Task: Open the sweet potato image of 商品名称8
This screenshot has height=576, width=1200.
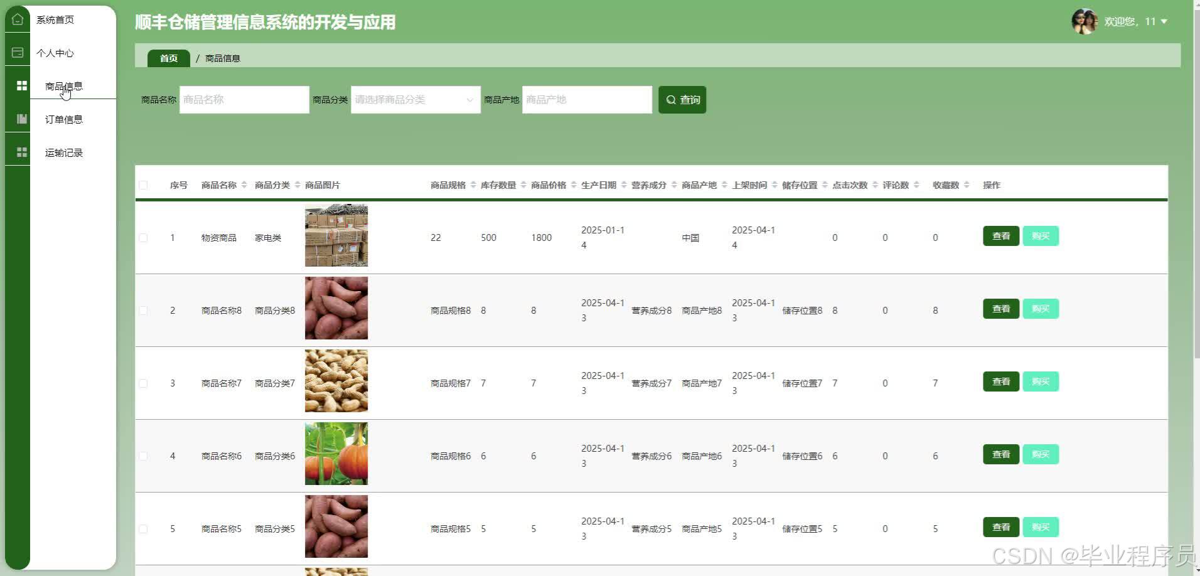Action: pyautogui.click(x=336, y=308)
